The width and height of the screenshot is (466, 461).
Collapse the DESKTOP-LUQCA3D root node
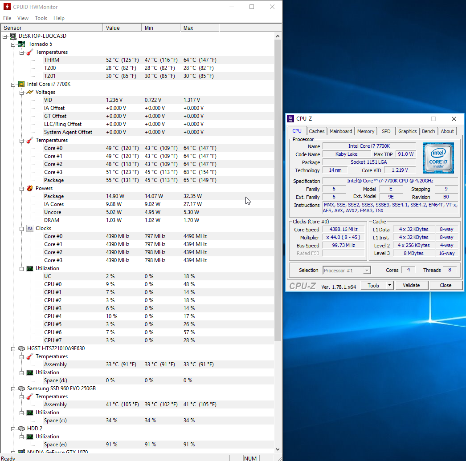click(x=5, y=36)
